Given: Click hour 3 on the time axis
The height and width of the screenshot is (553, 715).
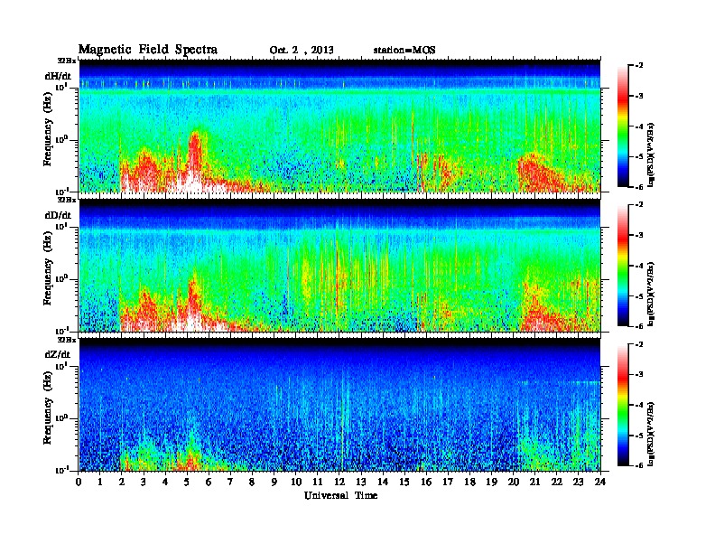Looking at the screenshot, I should pos(144,483).
